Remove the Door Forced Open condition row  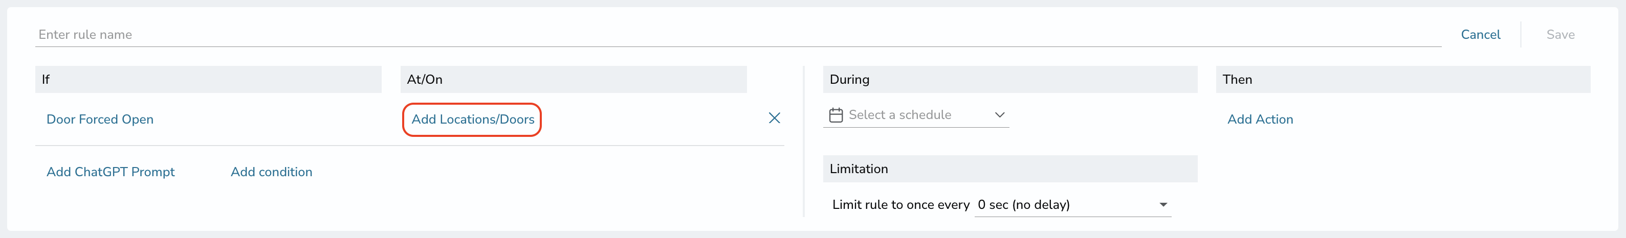click(x=774, y=118)
